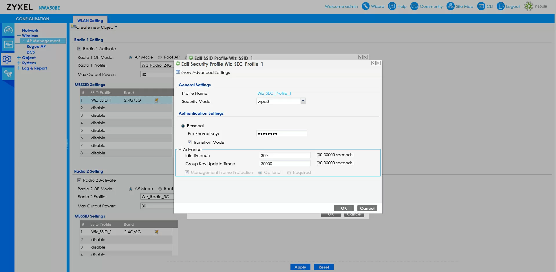Open the Site Map icon
The image size is (556, 272).
pyautogui.click(x=450, y=6)
